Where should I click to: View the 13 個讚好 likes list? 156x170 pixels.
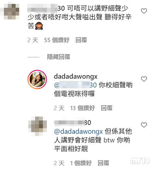pos(83,108)
